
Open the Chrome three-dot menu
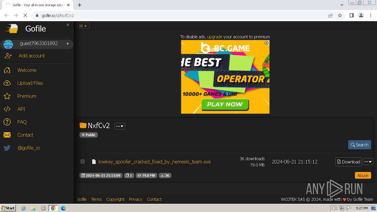371,15
